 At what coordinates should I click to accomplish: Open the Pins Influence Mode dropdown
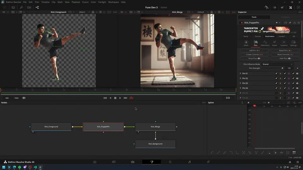(x=277, y=64)
